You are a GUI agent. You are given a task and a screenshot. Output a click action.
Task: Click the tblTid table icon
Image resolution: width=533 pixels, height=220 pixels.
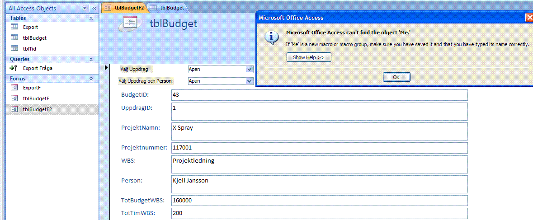click(x=14, y=48)
